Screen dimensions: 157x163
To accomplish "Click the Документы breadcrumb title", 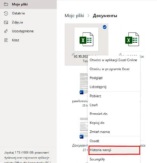I will click(105, 16).
